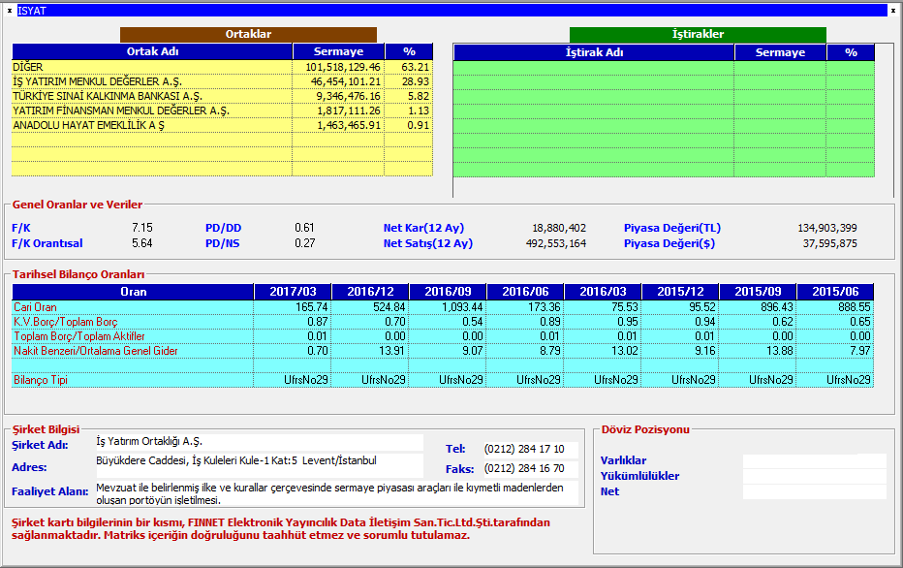
Task: Click the 2016/06 period column header
Action: click(525, 292)
